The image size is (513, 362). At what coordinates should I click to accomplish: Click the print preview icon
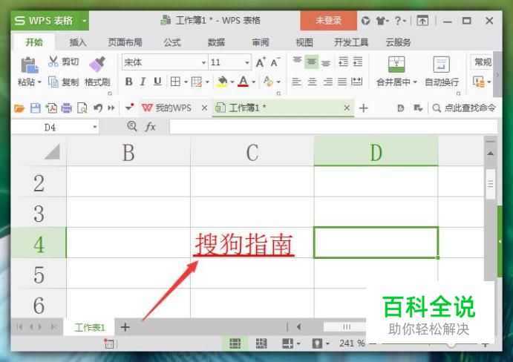82,108
